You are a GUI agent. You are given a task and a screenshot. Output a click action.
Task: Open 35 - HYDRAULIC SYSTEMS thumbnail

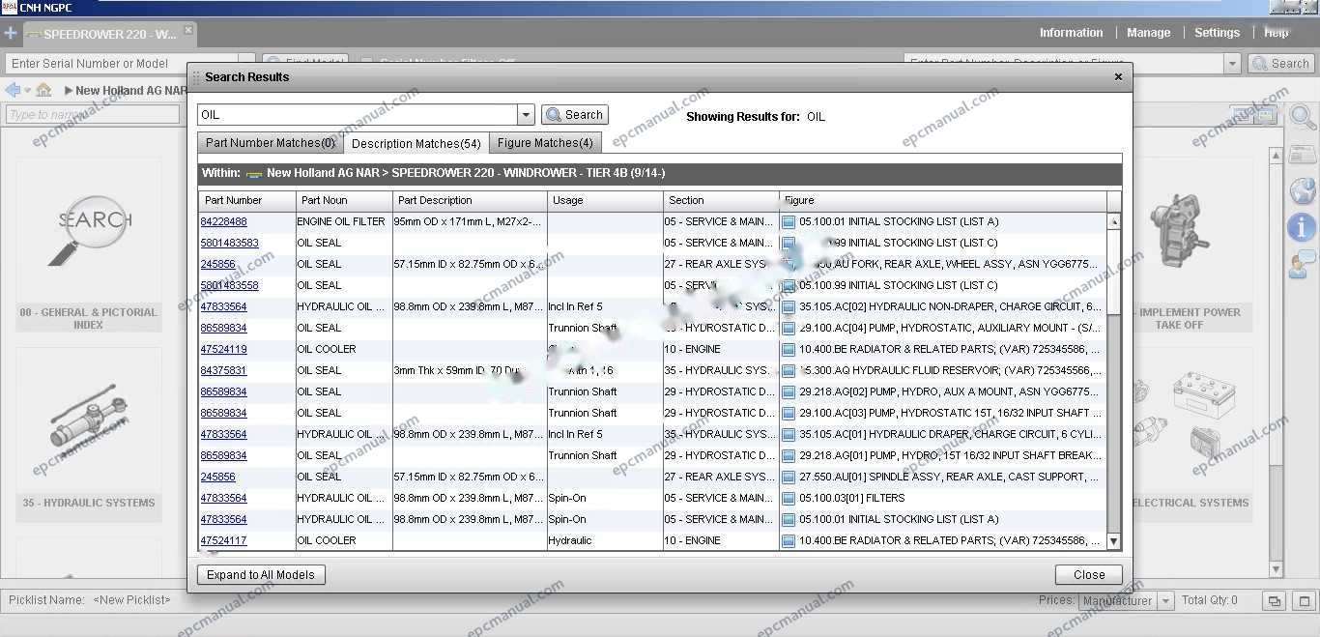tap(88, 434)
